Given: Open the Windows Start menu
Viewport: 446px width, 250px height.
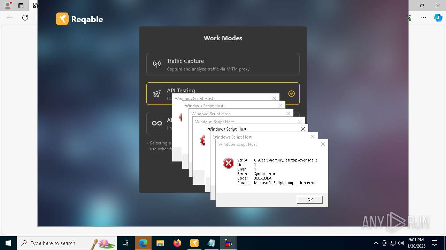Looking at the screenshot, I should (8, 243).
